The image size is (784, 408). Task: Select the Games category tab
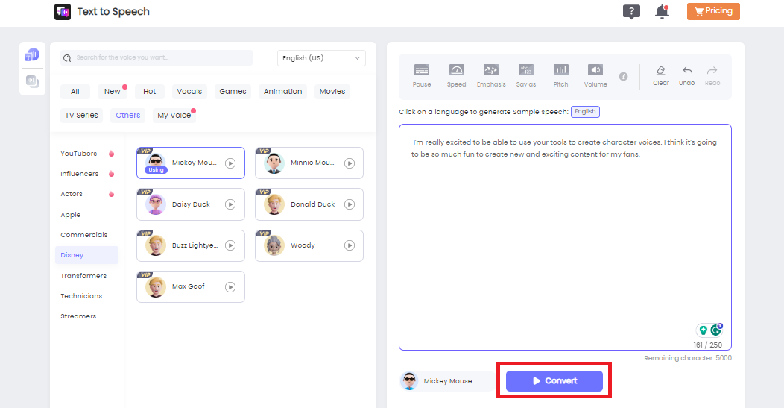pyautogui.click(x=233, y=91)
